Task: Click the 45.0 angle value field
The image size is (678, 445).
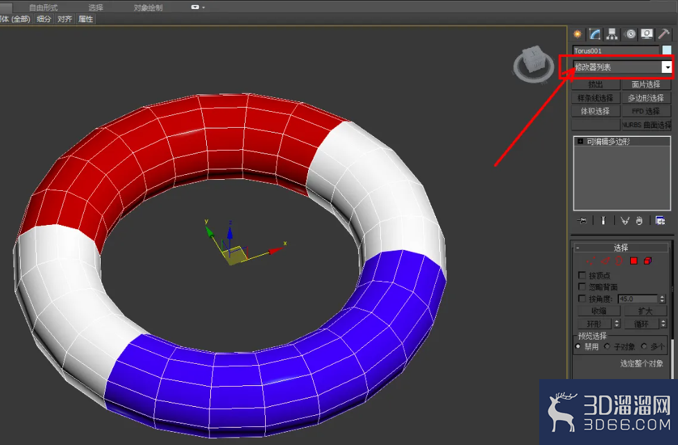Action: point(638,299)
